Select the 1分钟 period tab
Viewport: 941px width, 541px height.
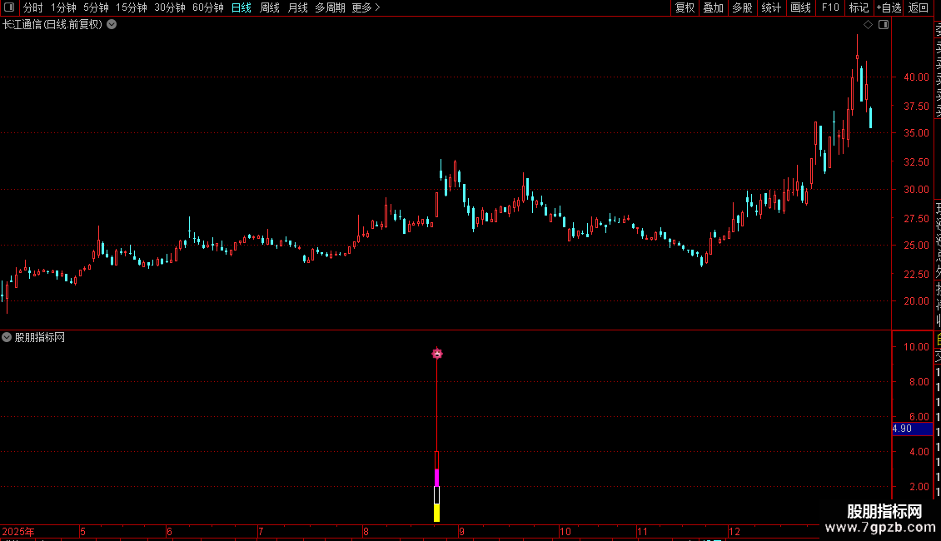(63, 7)
